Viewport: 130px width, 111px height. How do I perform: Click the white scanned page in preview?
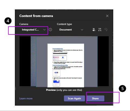click(66, 65)
